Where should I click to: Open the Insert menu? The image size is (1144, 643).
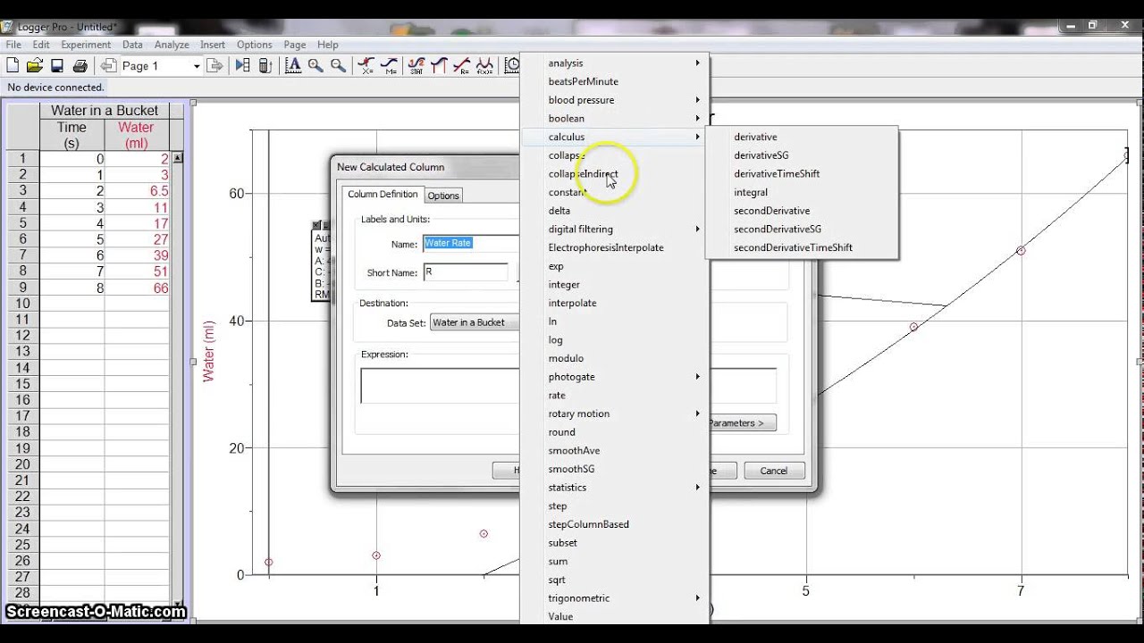point(213,45)
